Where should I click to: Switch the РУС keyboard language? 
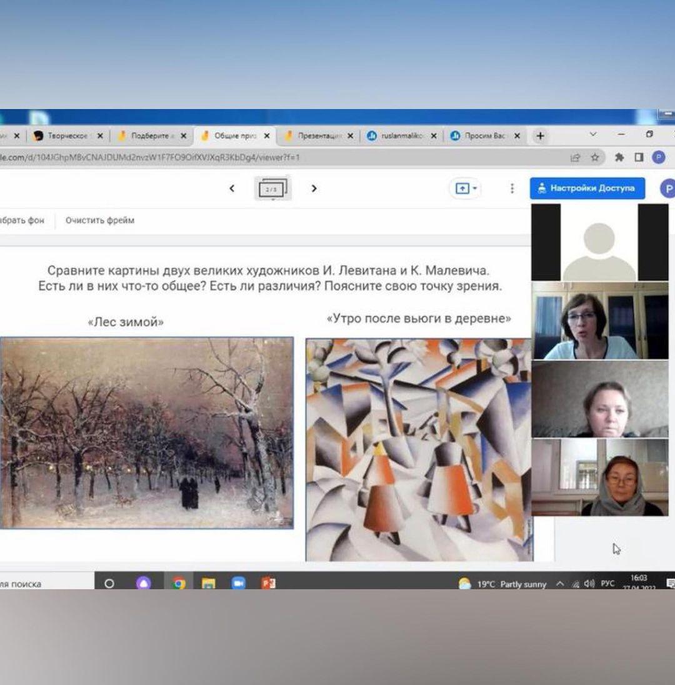[x=607, y=584]
